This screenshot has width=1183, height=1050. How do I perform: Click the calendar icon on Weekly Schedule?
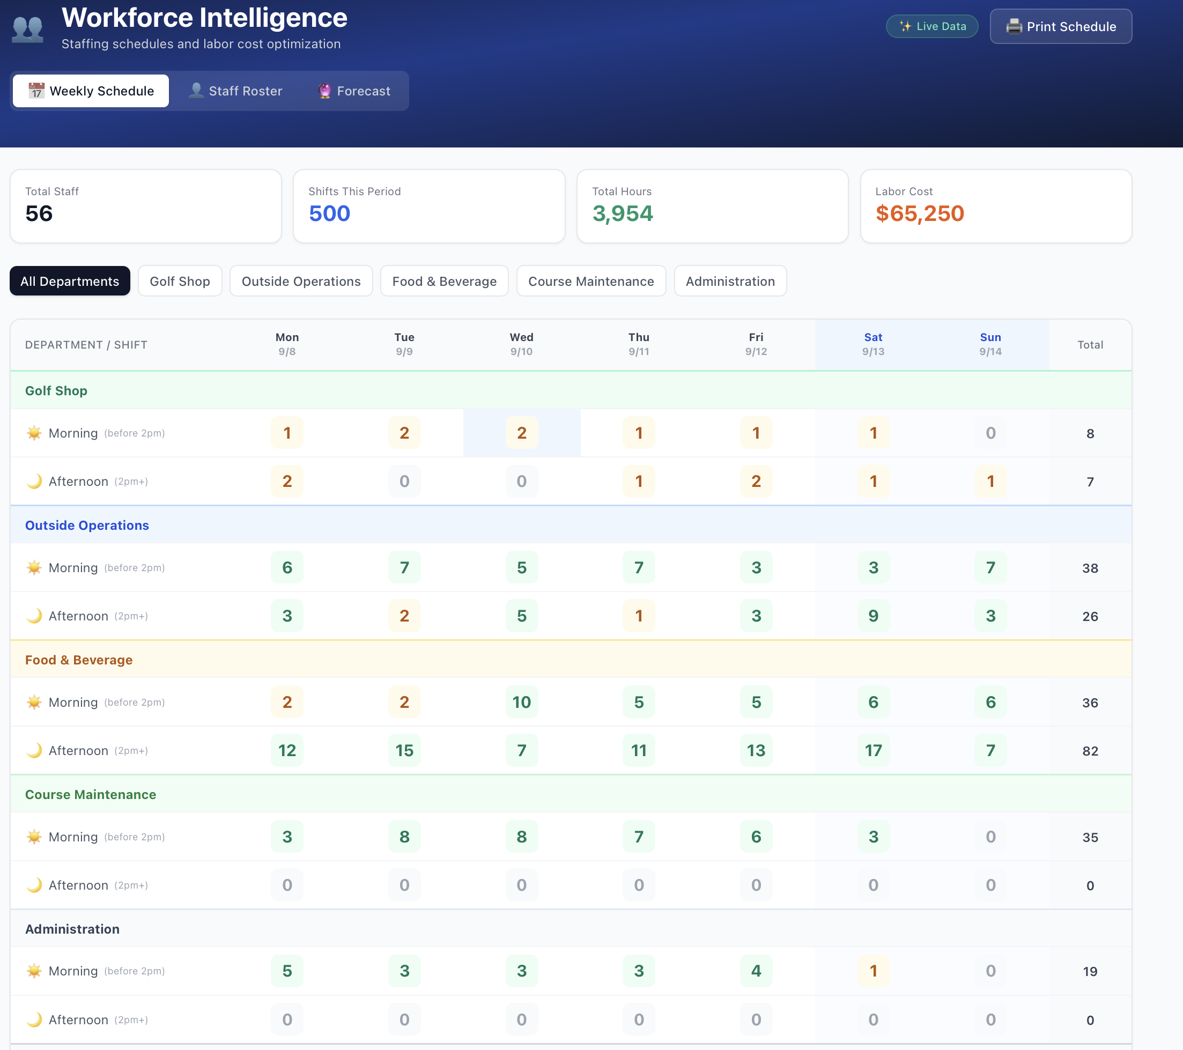pos(36,90)
